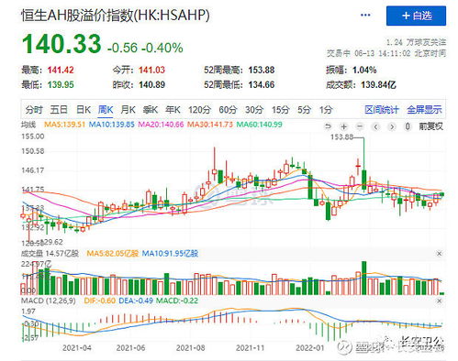Zoom out chart with minus icon
The image size is (458, 361).
point(360,126)
